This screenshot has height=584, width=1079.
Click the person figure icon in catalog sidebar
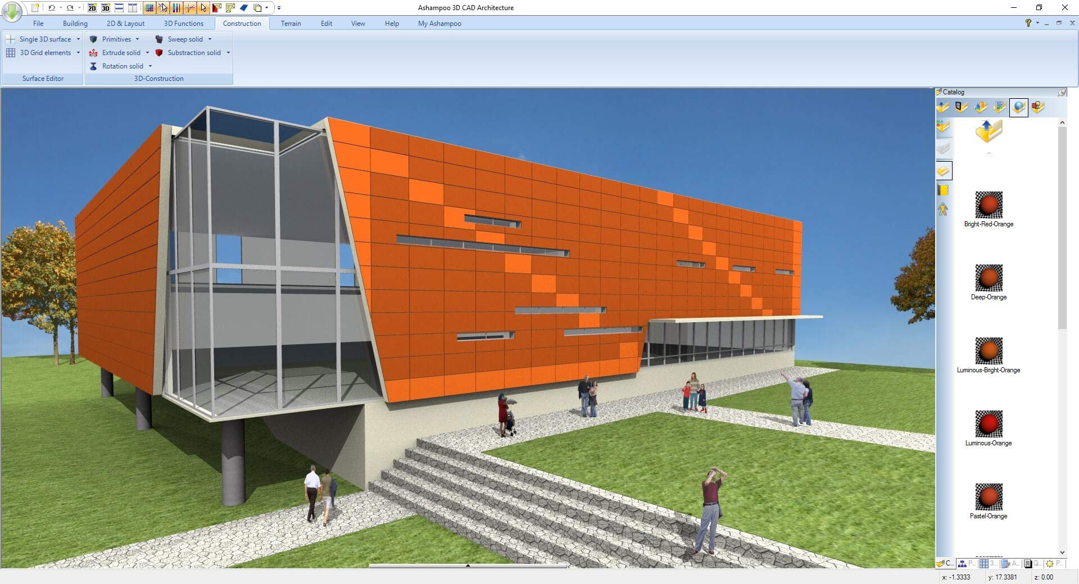pos(943,209)
